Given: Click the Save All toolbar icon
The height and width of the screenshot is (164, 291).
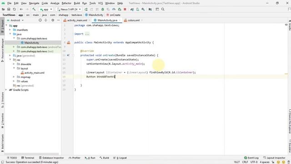Looking at the screenshot, I should point(9,9).
